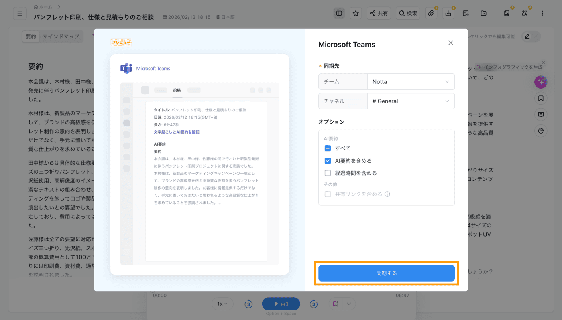The width and height of the screenshot is (562, 320).
Task: Click the 共有 share button
Action: coord(379,13)
